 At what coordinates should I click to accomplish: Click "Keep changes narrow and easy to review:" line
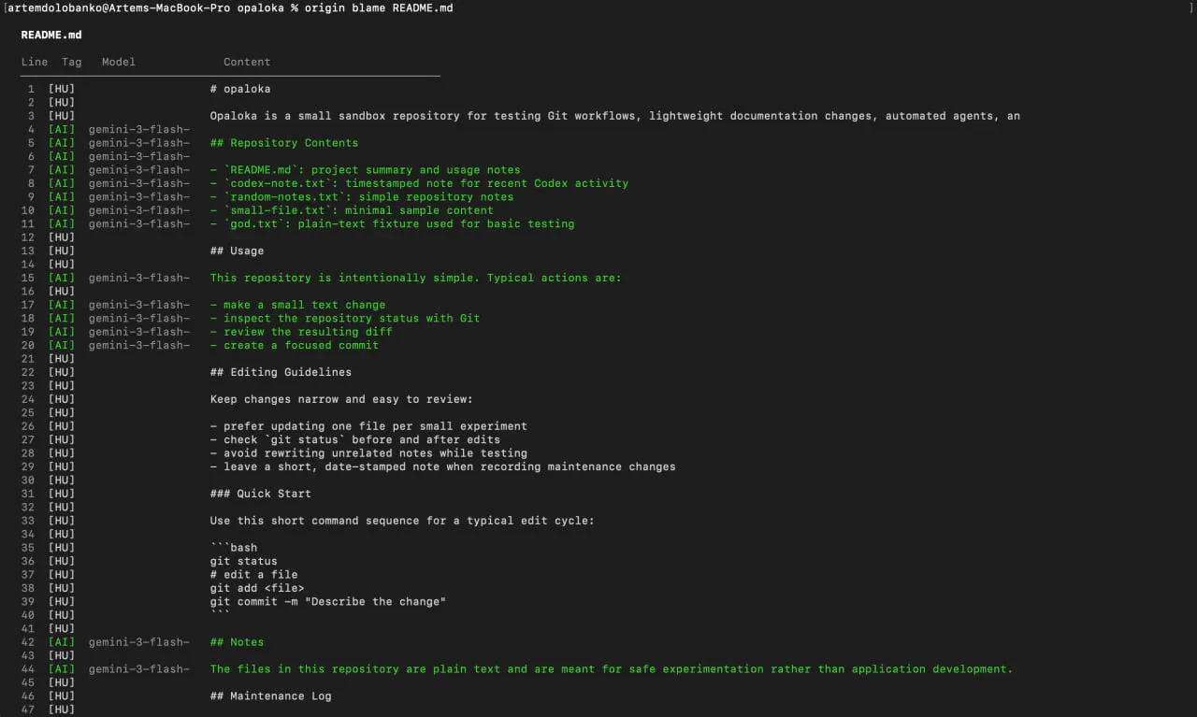coord(341,399)
